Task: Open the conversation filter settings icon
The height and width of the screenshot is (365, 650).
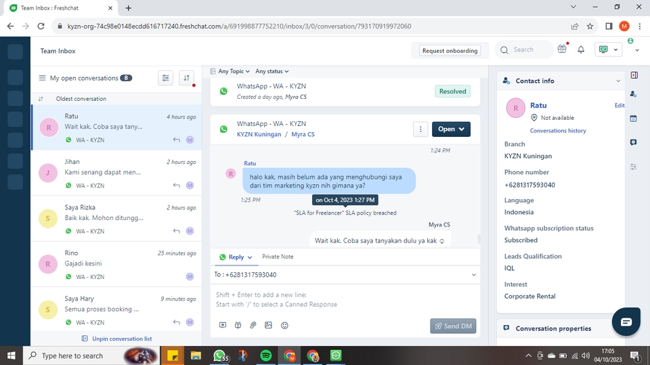Action: click(x=165, y=78)
